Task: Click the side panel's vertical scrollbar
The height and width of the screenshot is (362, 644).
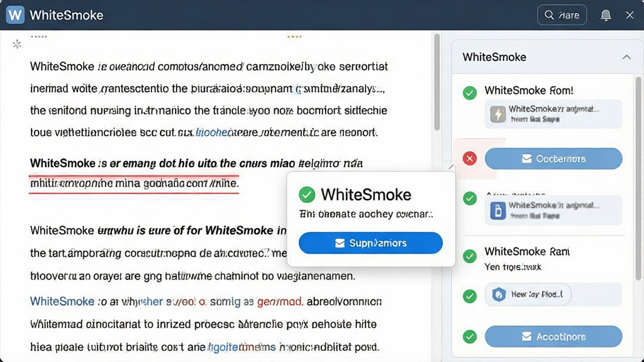Action: (638, 178)
